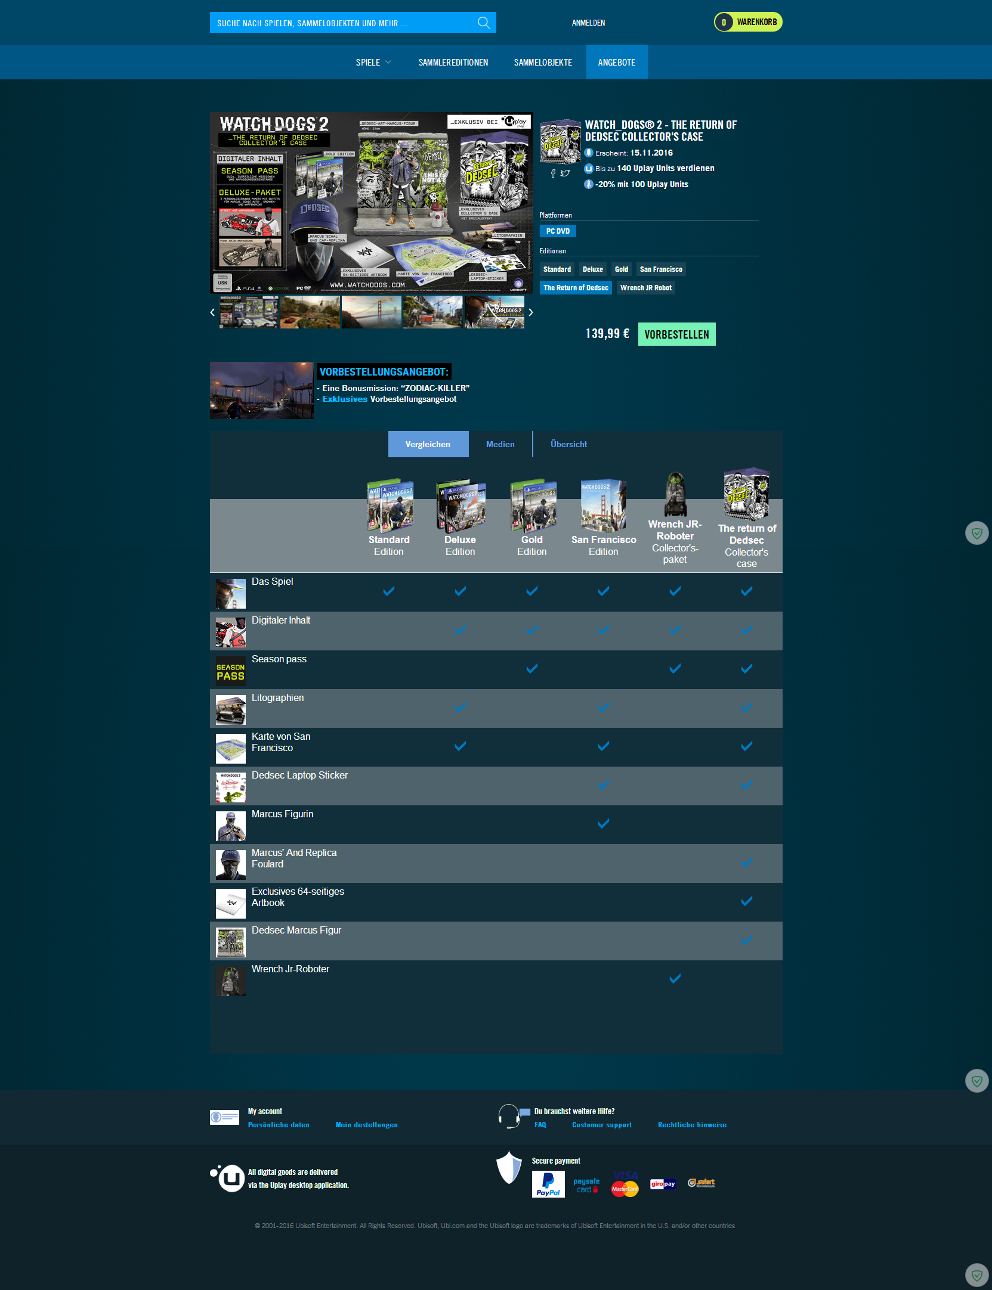Select Wrench JR-Roboter package image
The image size is (992, 1290).
[675, 494]
